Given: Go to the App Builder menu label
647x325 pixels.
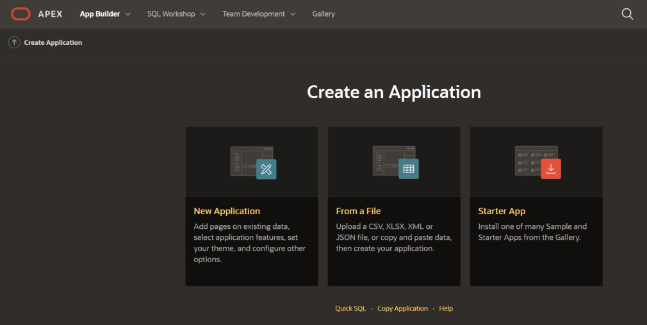Looking at the screenshot, I should click(x=99, y=13).
